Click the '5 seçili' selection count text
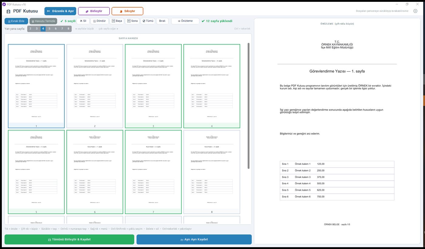 coord(68,21)
